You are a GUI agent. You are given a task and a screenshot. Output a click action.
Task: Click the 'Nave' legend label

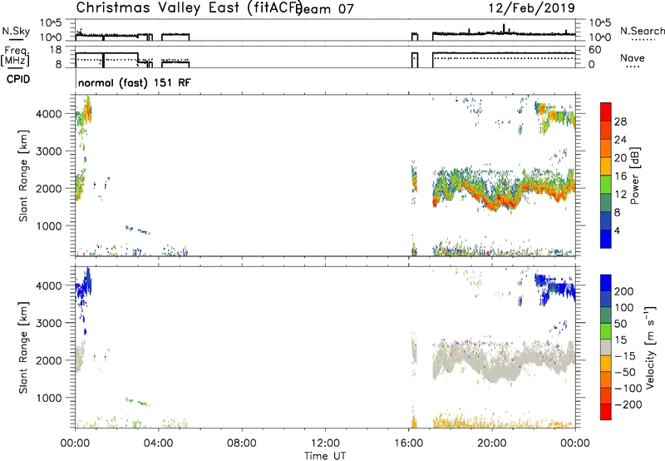633,58
